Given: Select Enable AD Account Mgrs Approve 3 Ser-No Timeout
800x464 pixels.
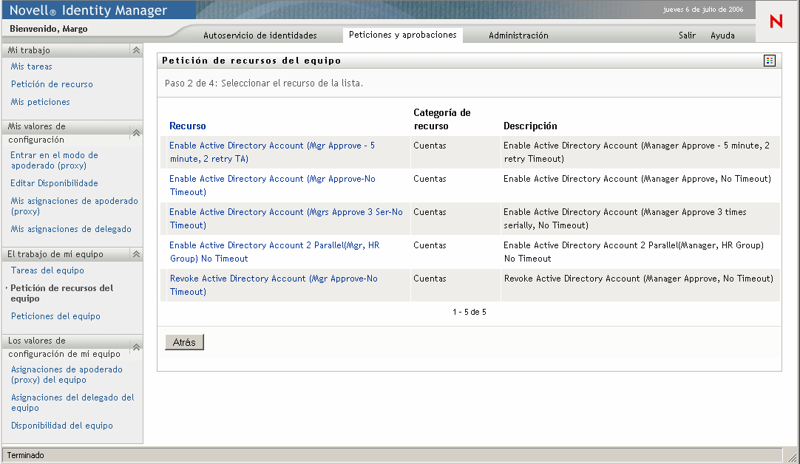Looking at the screenshot, I should tap(286, 218).
